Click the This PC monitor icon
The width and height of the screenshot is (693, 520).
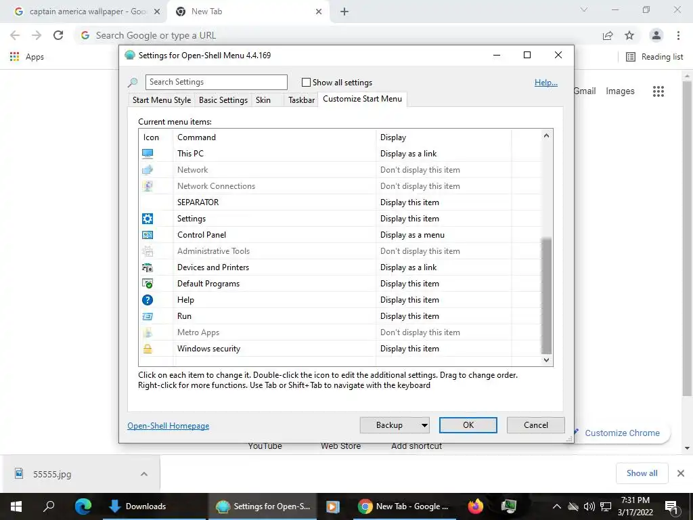pyautogui.click(x=148, y=154)
